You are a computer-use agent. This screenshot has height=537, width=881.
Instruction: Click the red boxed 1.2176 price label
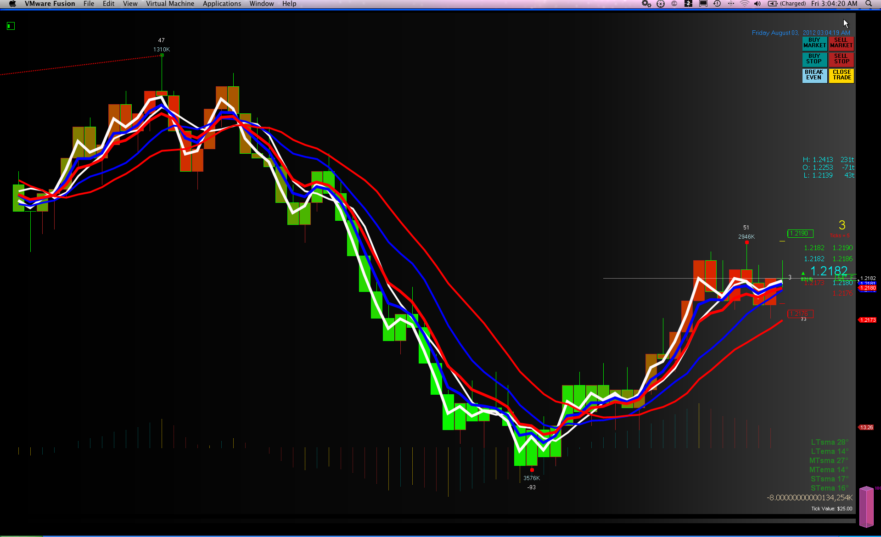tap(800, 314)
